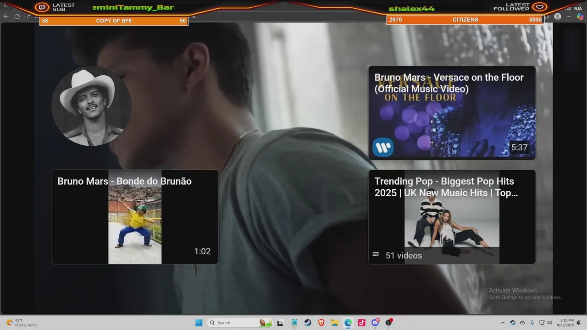Show hidden system tray icons
This screenshot has height=330, width=587.
503,323
